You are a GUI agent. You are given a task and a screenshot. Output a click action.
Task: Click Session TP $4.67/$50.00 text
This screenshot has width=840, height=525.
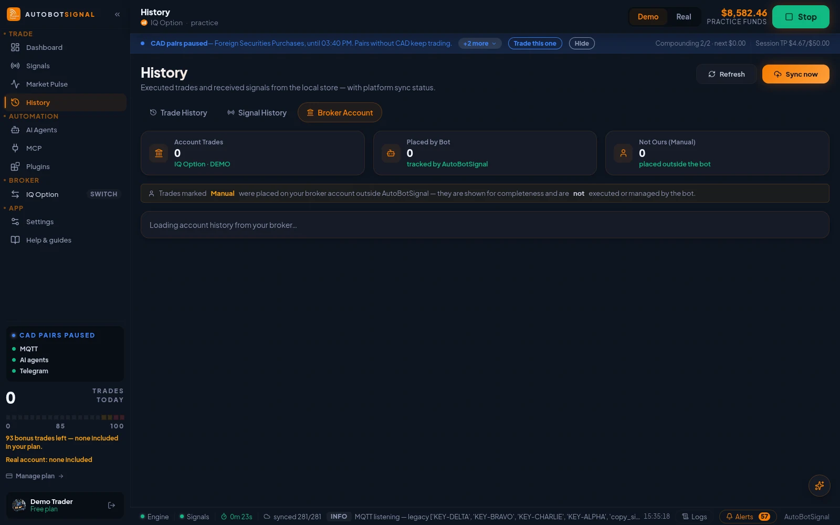pos(792,44)
